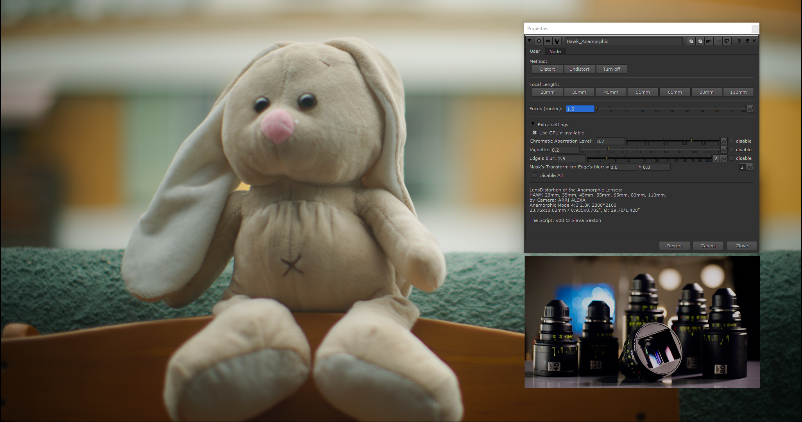802x422 pixels.
Task: Select the User tab
Action: [x=535, y=52]
